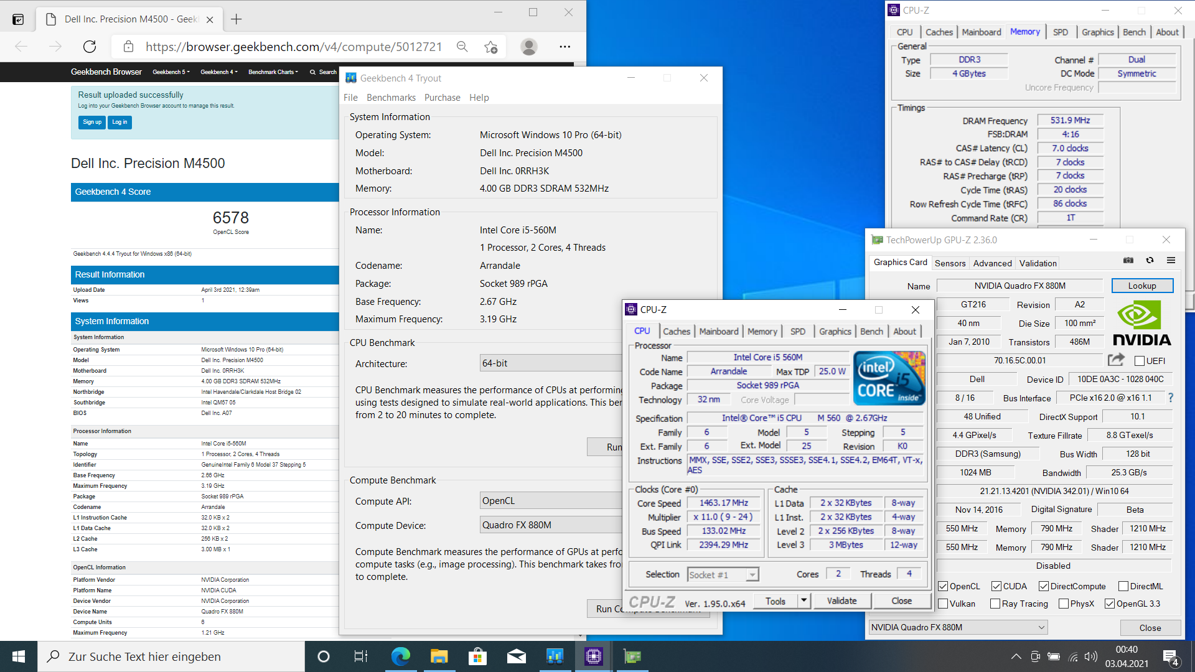Open the Windows Start menu
This screenshot has height=672, width=1195.
18,656
